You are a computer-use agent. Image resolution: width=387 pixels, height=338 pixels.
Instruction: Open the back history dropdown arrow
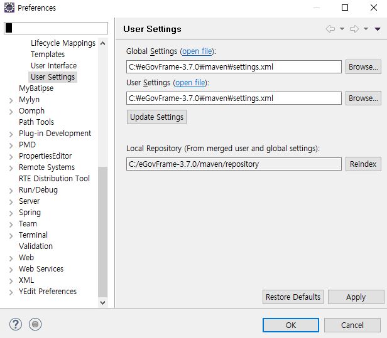[x=342, y=29]
